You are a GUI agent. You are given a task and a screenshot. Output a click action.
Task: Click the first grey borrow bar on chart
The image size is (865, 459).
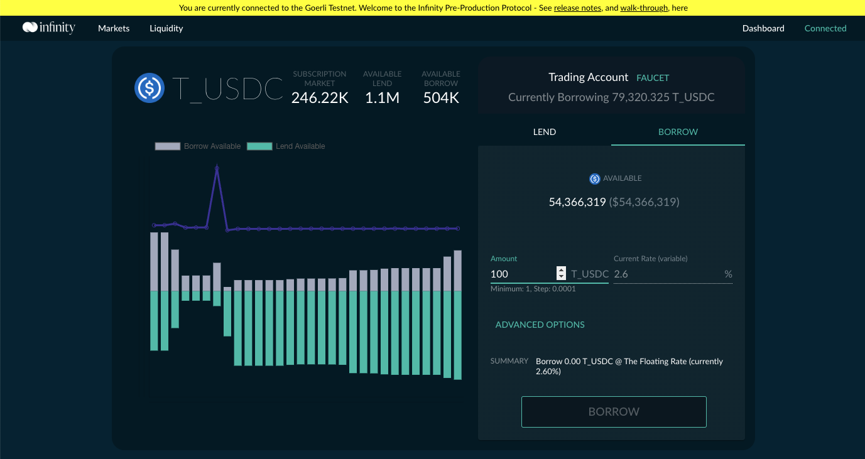[154, 261]
